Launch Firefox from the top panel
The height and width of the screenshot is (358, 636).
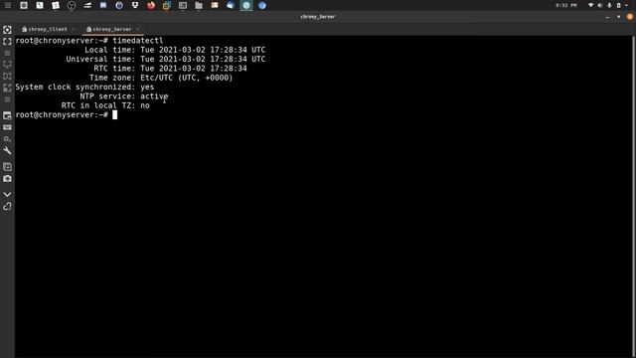click(151, 5)
